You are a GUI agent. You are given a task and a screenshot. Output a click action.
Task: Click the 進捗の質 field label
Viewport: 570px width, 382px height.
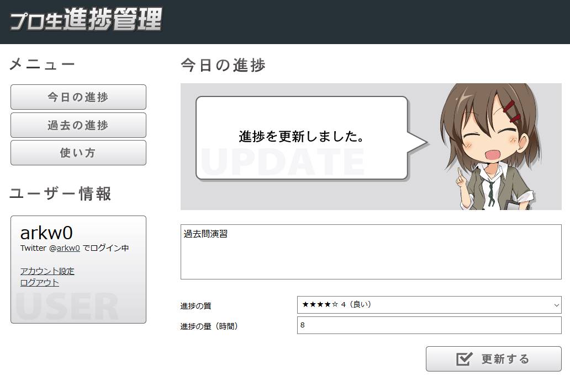(x=196, y=306)
